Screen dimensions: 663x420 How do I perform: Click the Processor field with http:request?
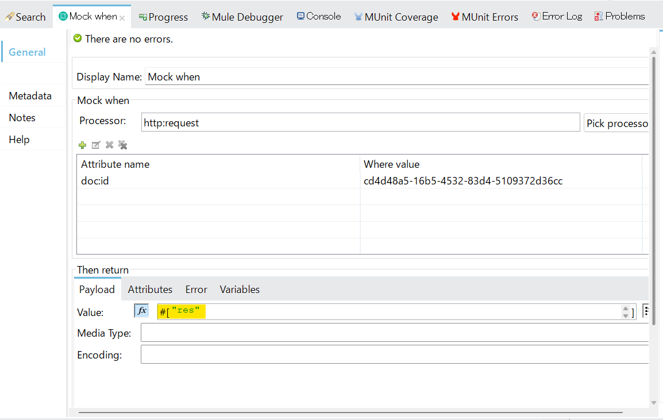pyautogui.click(x=360, y=122)
